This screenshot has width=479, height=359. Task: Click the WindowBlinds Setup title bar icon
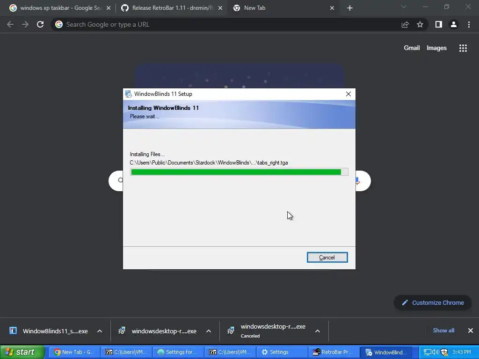[x=128, y=93]
